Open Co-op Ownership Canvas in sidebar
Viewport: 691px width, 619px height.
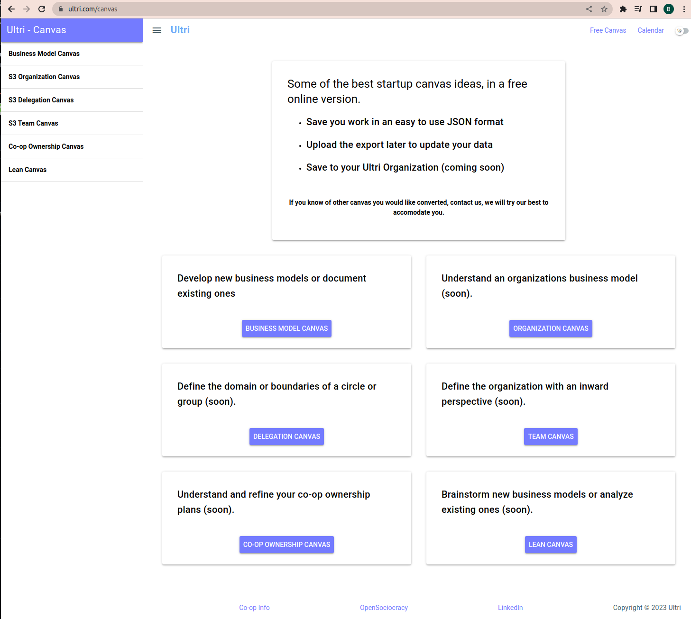(x=72, y=146)
